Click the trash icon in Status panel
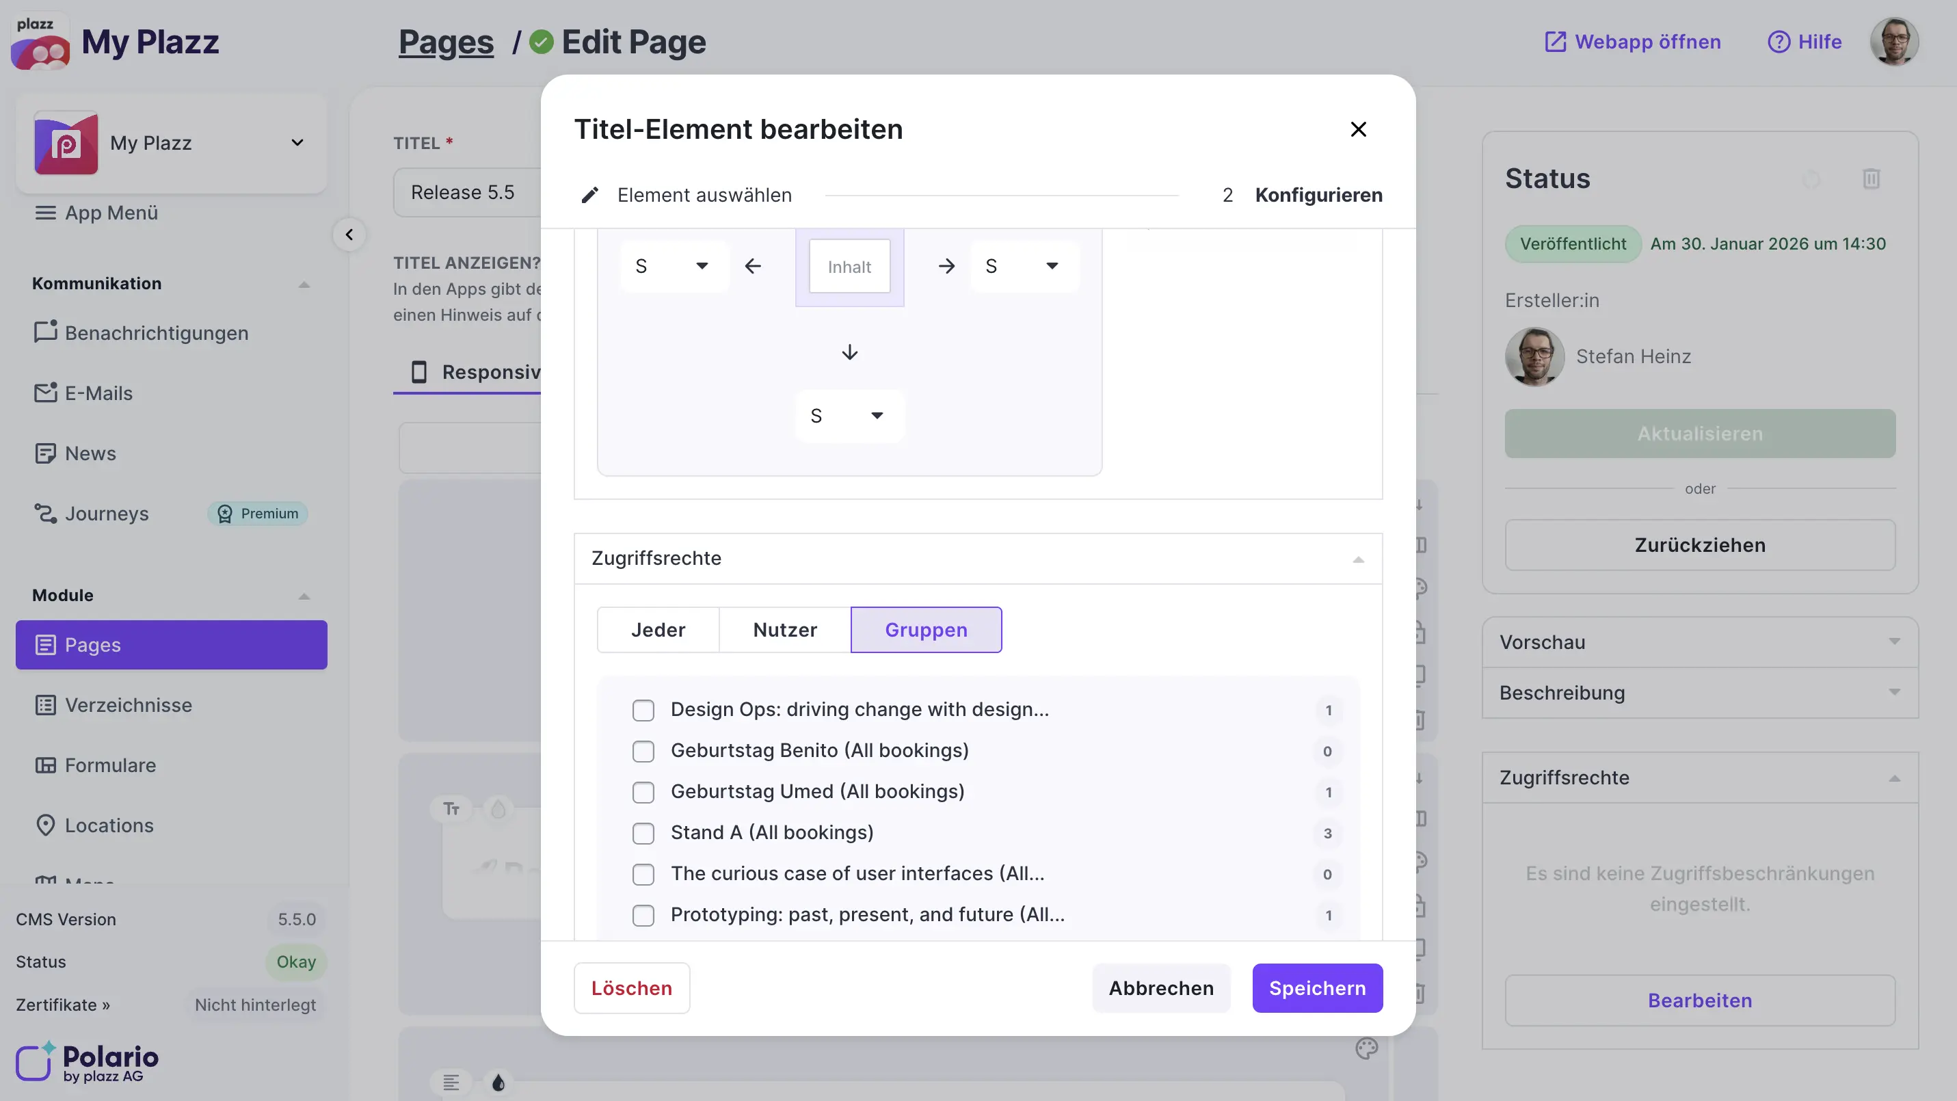The width and height of the screenshot is (1957, 1101). click(1870, 179)
